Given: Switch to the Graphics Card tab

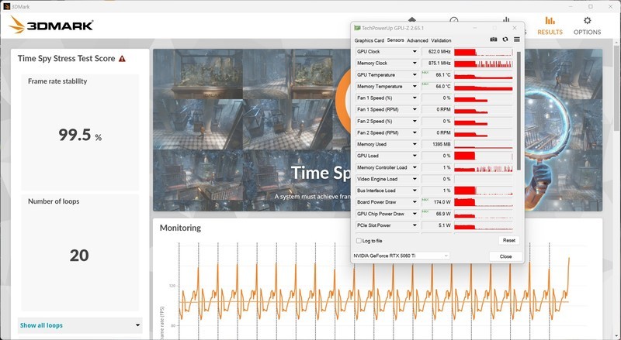Looking at the screenshot, I should (369, 40).
